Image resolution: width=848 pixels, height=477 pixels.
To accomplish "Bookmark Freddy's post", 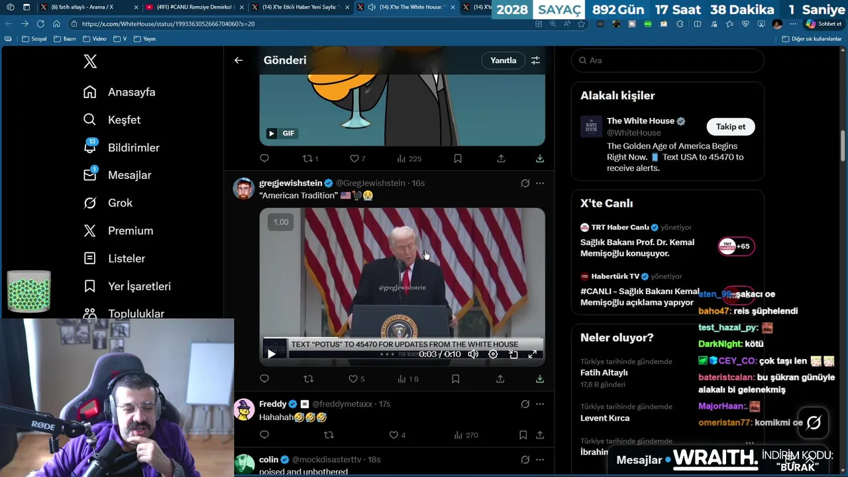I will tap(523, 435).
